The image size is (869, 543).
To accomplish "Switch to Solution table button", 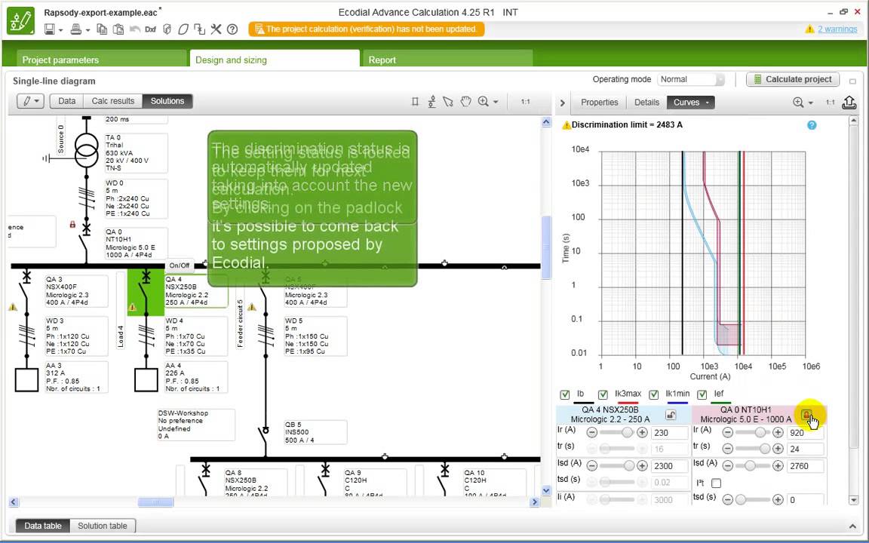I will (x=103, y=526).
